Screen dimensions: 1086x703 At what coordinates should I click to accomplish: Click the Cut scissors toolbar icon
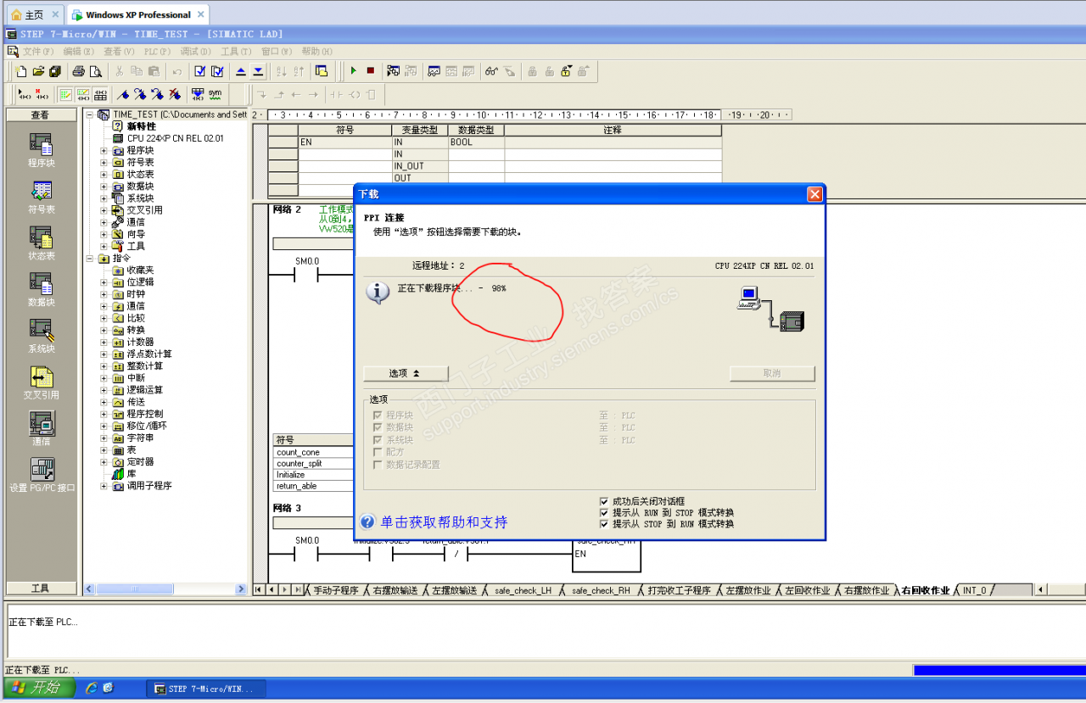coord(119,71)
